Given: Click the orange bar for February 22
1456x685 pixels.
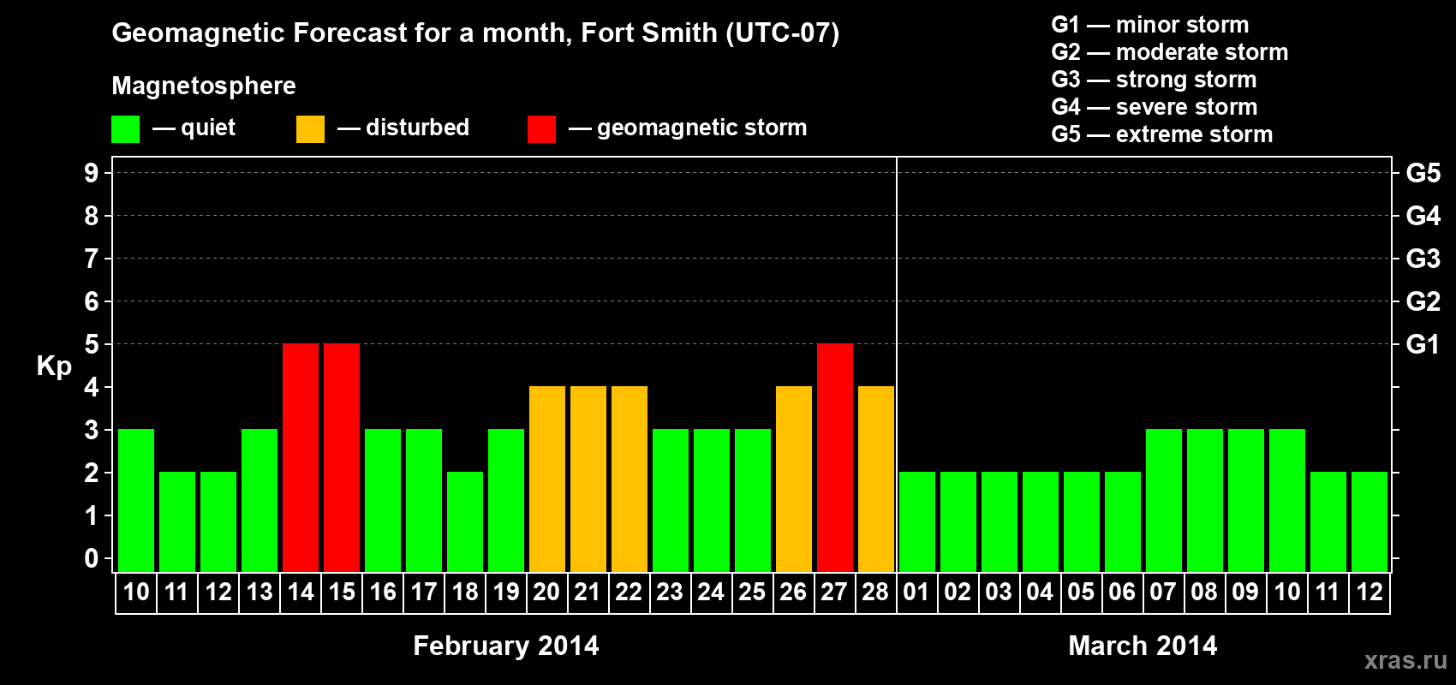Looking at the screenshot, I should tap(630, 479).
